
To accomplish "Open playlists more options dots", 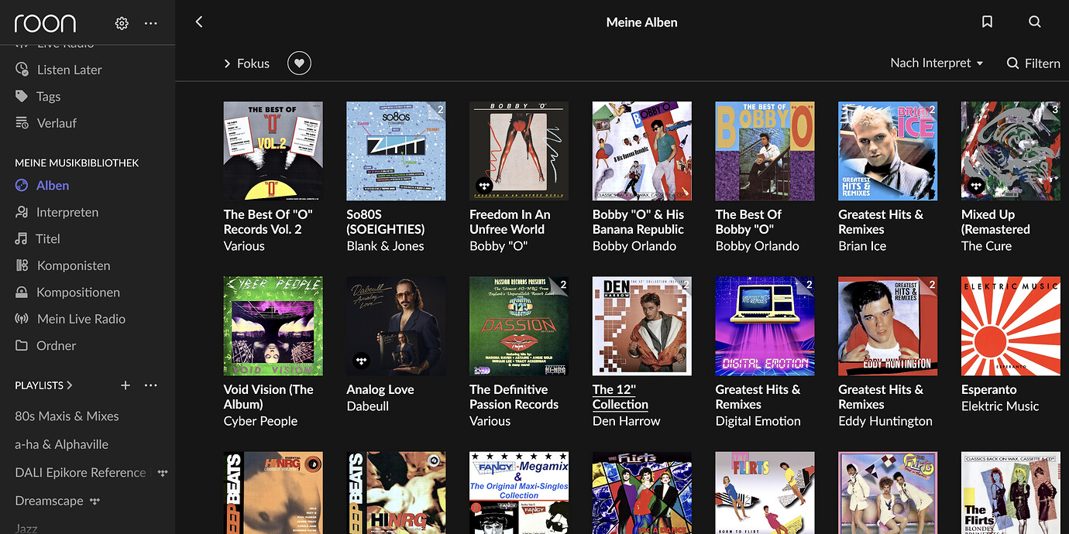I will (151, 385).
